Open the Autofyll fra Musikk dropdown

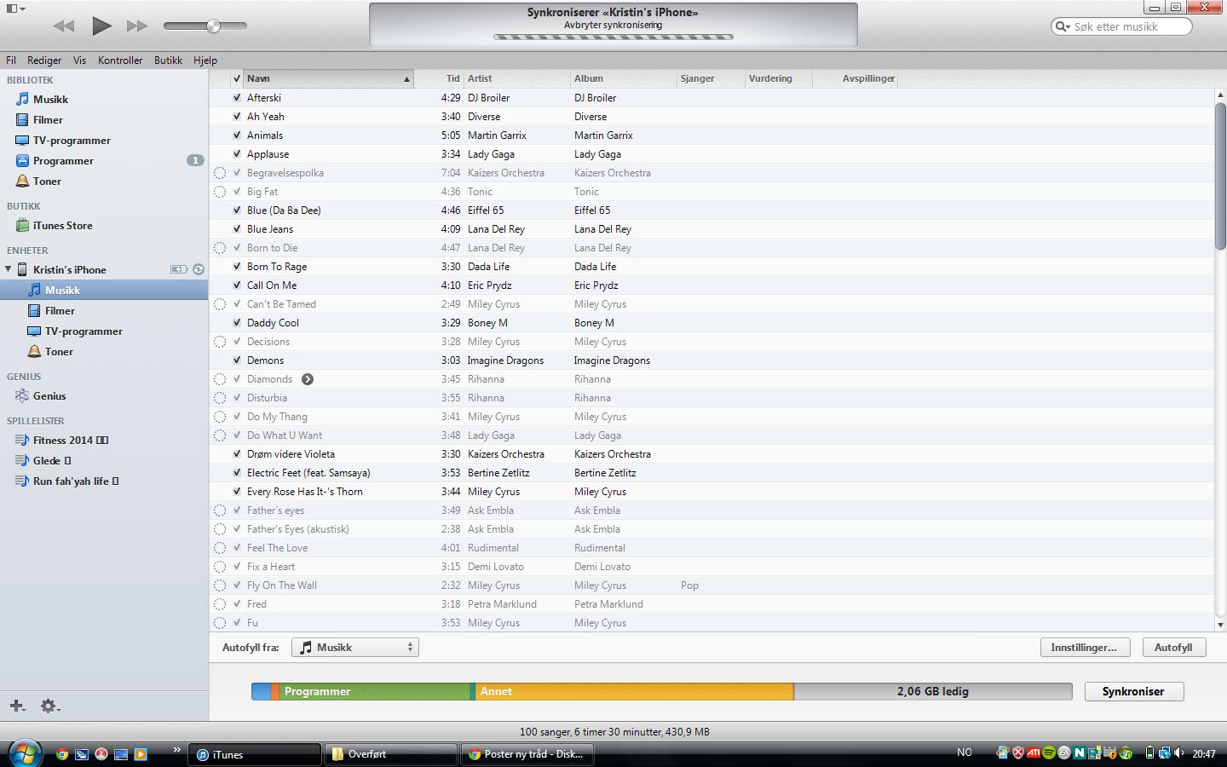355,648
